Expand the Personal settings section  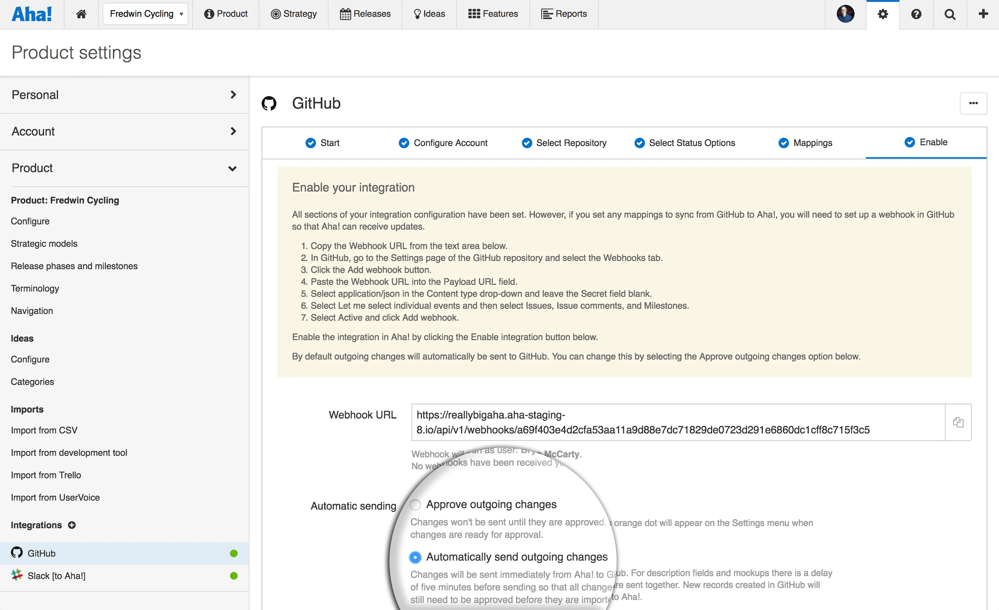click(x=124, y=94)
